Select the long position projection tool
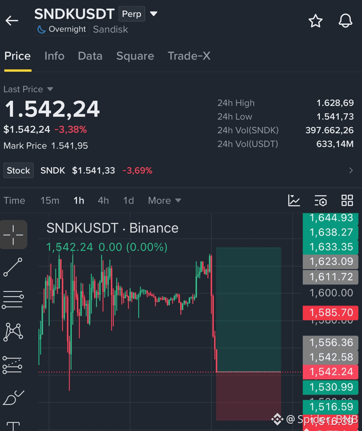This screenshot has height=431, width=362. pos(12,365)
